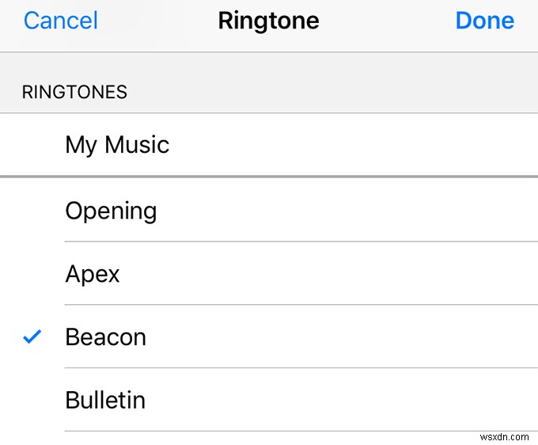Select the Bulletin ringtone

coord(105,400)
